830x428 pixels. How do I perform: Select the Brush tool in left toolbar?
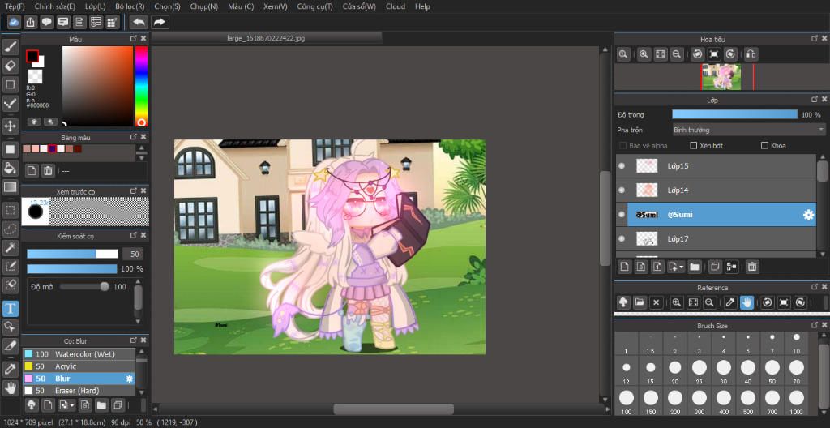tap(10, 47)
